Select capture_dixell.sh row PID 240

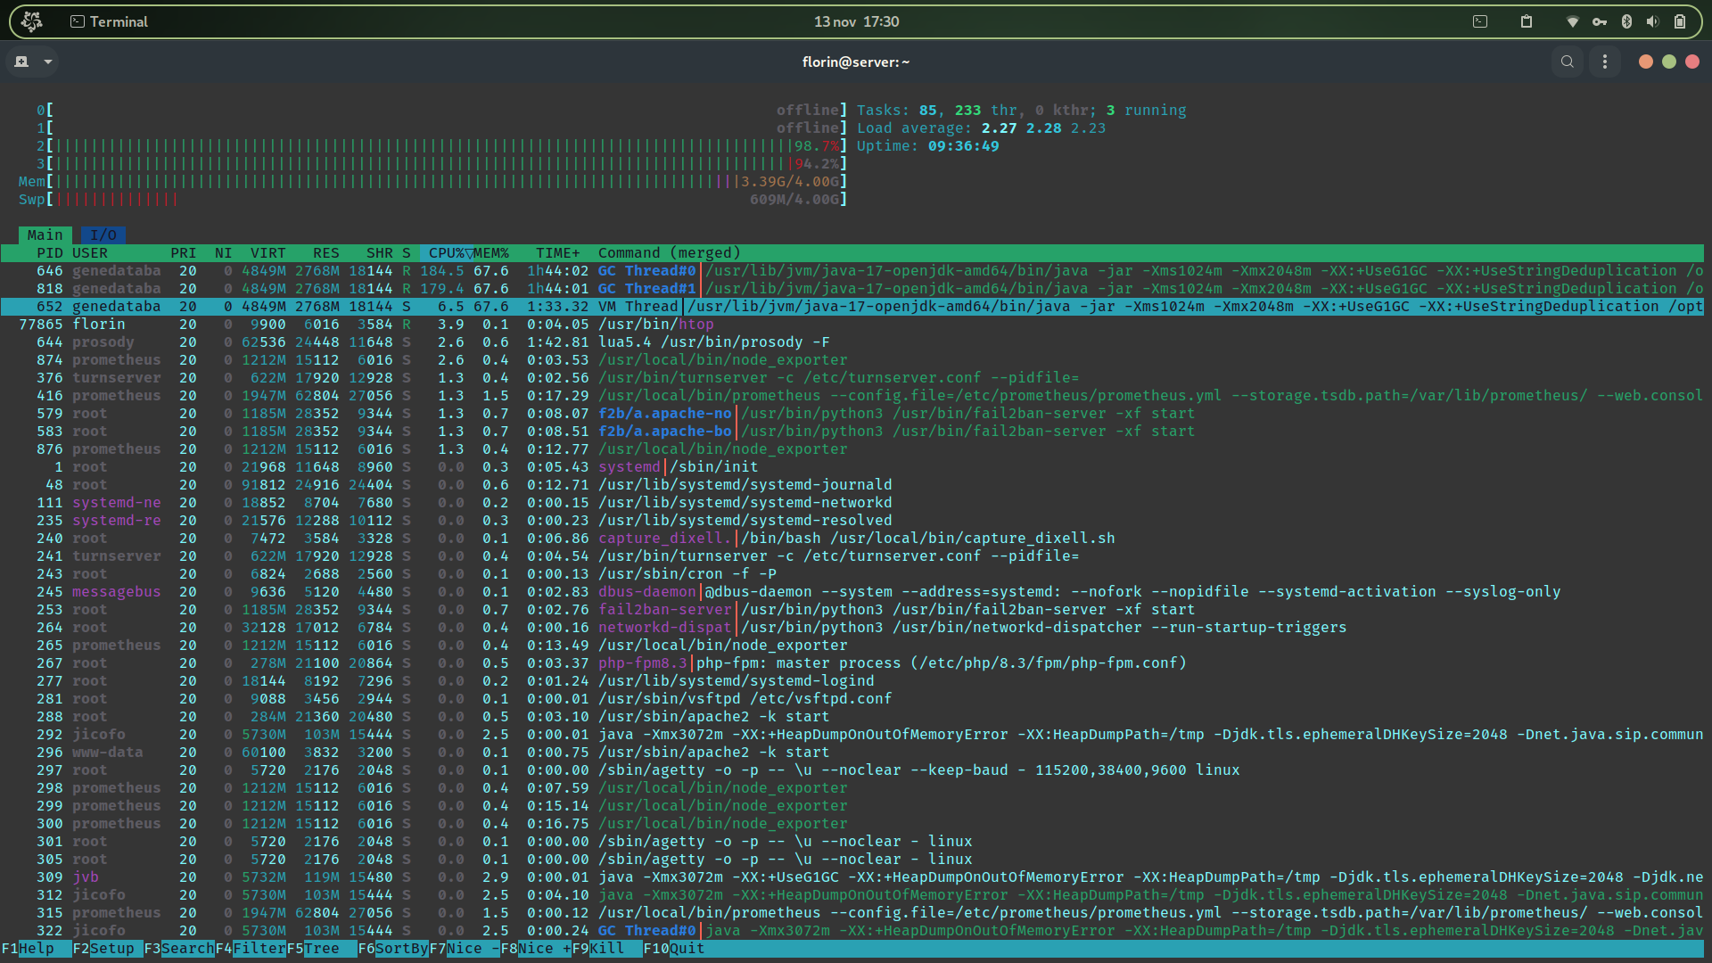tap(852, 539)
